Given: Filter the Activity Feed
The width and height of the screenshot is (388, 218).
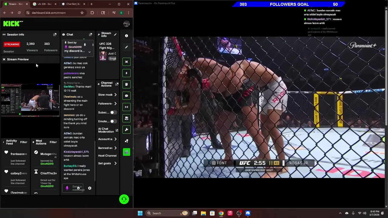Looking at the screenshot, I should (x=24, y=142).
